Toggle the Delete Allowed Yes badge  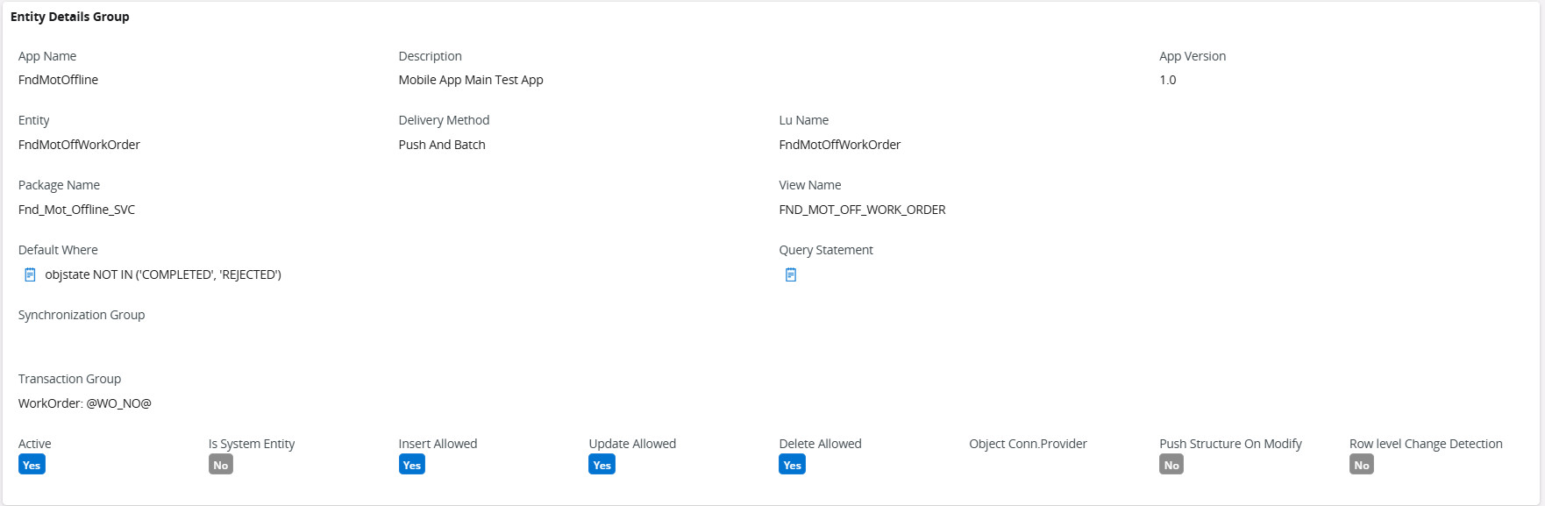[792, 465]
